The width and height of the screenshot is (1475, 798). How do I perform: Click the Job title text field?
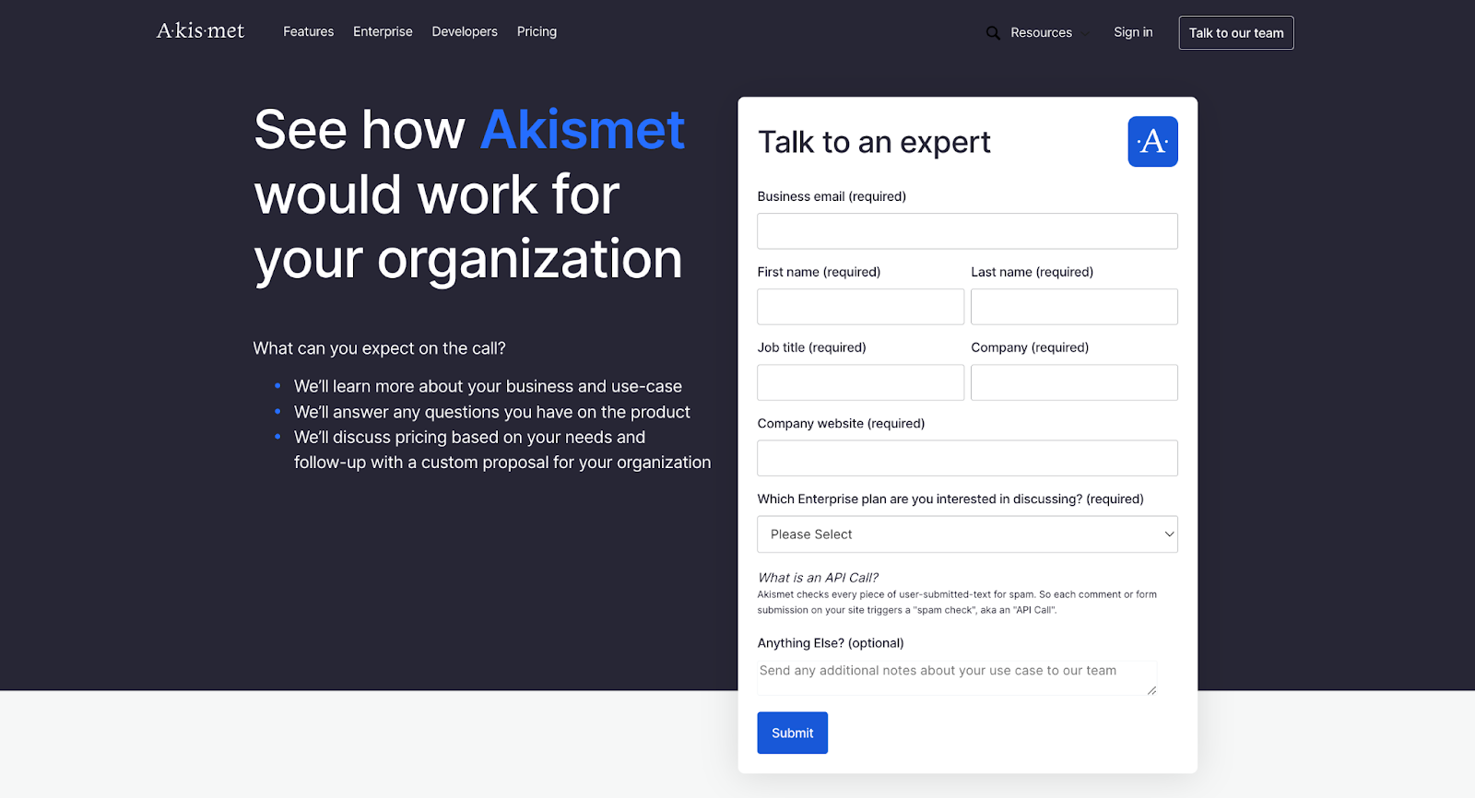tap(860, 382)
